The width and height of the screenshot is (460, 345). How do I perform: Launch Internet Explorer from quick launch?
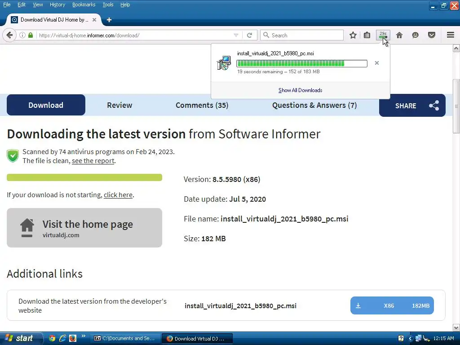coord(62,338)
